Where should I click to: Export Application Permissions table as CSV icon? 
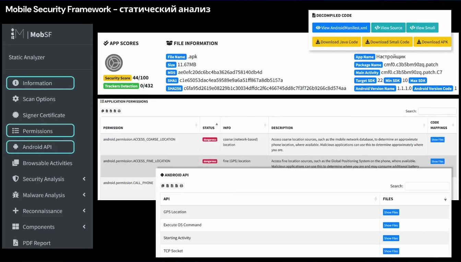[107, 111]
